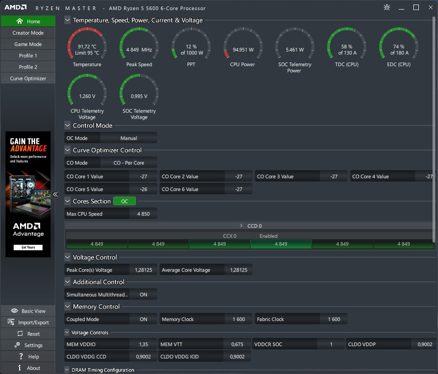Collapse the Control Mode section

tap(68, 125)
